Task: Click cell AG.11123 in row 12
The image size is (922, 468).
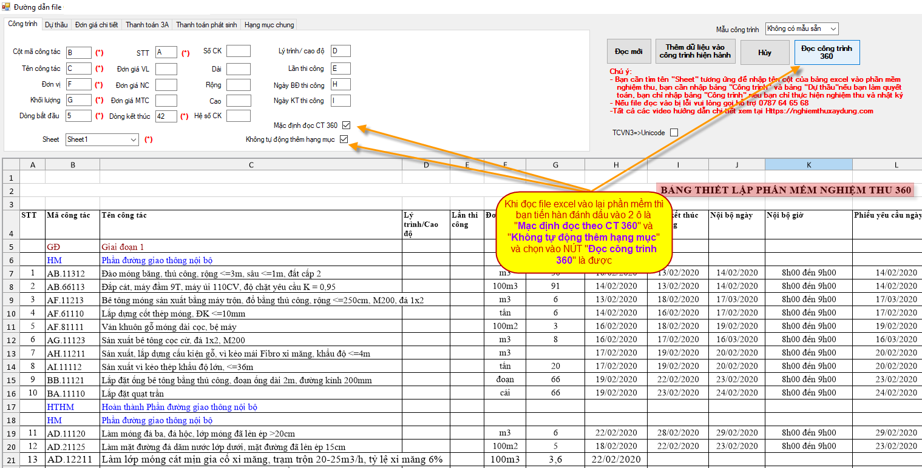Action: click(72, 339)
